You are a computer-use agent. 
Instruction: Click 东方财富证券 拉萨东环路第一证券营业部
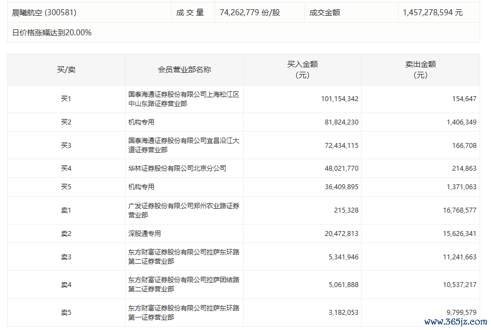(x=183, y=313)
